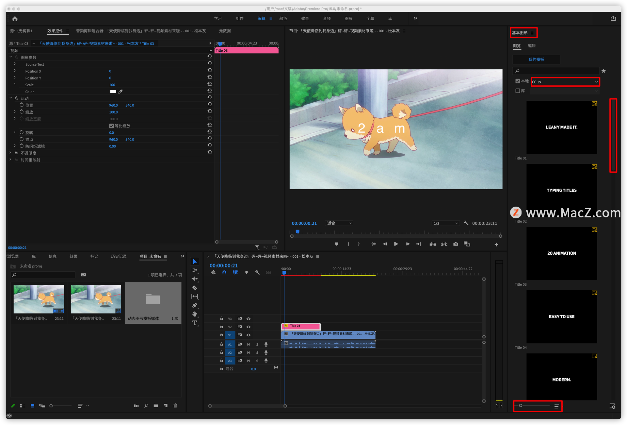The height and width of the screenshot is (425, 627).
Task: Toggle V3 track visibility eye
Action: [249, 319]
